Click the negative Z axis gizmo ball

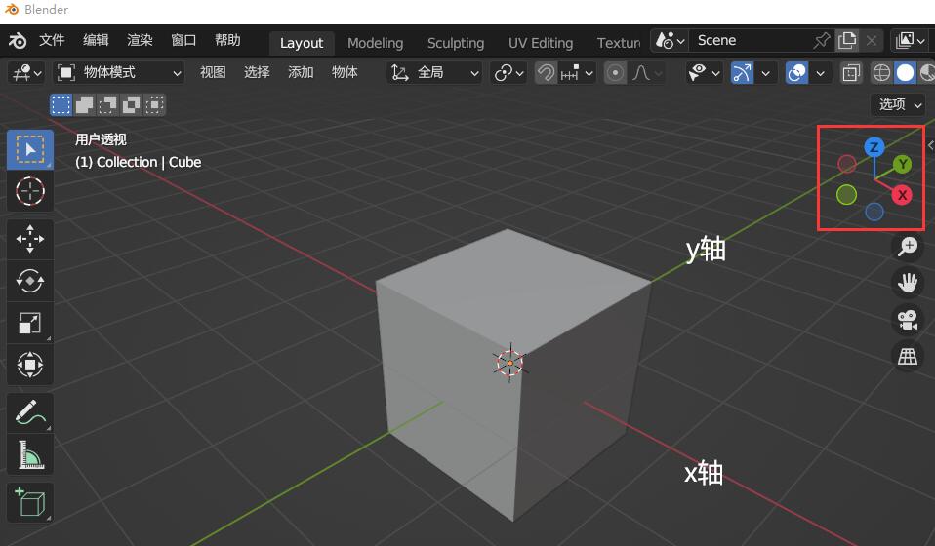point(874,212)
